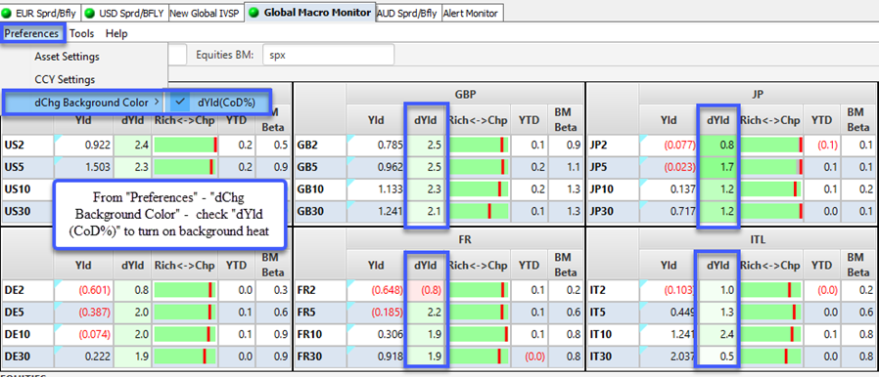Click the GBP dYld column header
This screenshot has height=377, width=879.
click(426, 120)
